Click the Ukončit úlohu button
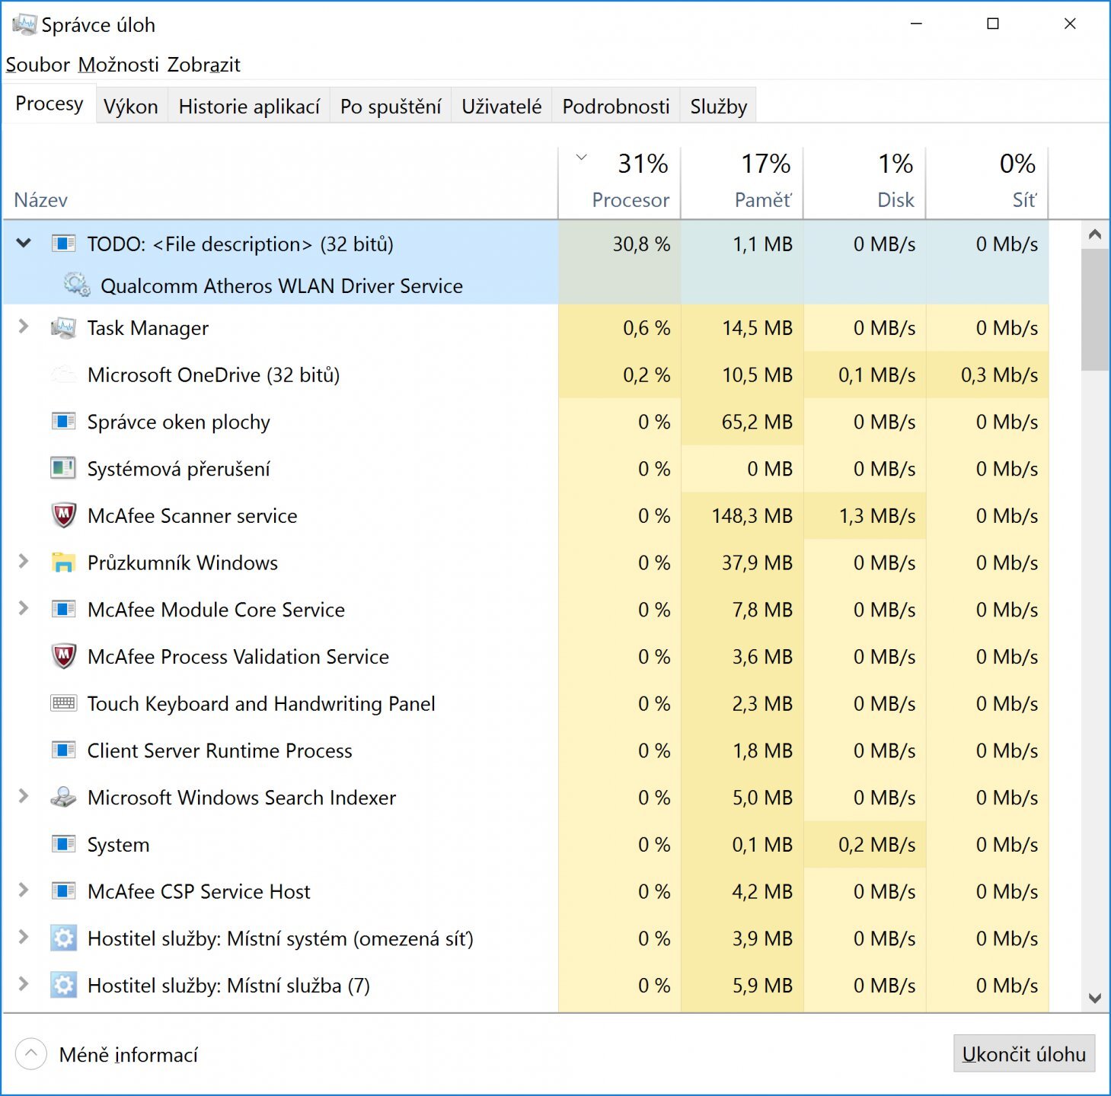Viewport: 1111px width, 1096px height. 1024,1054
